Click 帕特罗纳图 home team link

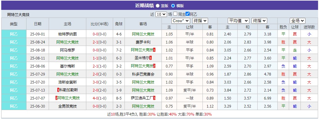67,34
